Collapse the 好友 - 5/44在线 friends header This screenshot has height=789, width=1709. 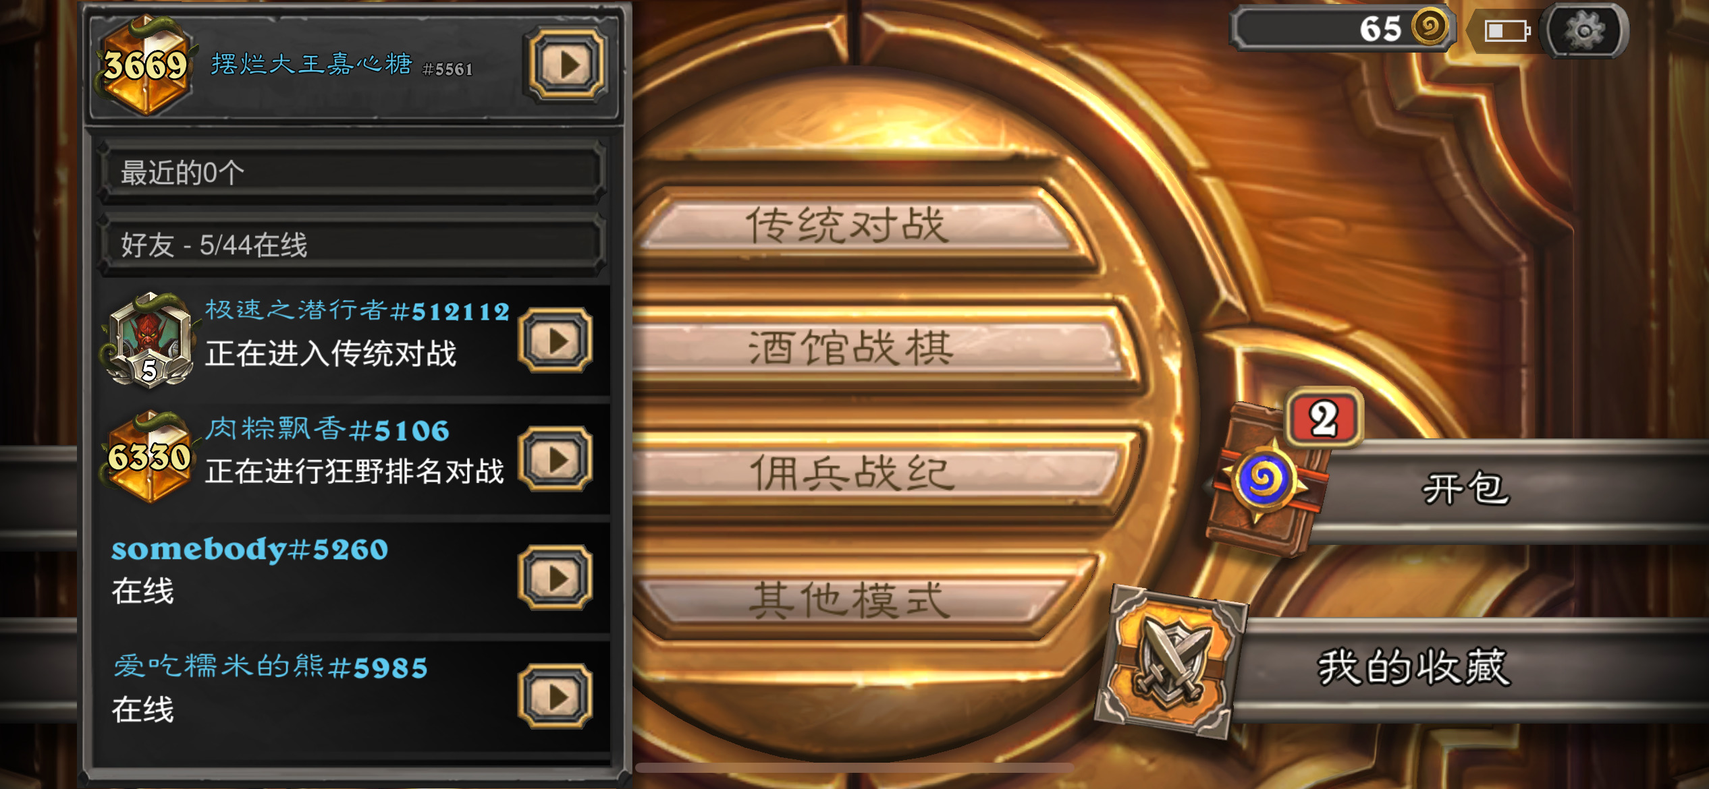tap(352, 244)
